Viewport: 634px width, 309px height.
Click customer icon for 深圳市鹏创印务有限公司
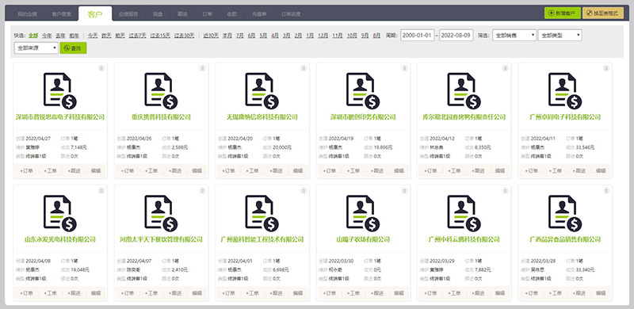click(363, 91)
